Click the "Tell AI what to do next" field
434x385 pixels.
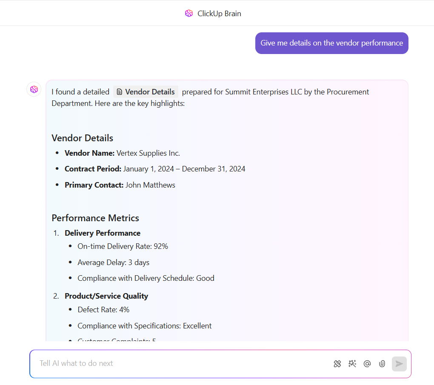[x=179, y=363]
